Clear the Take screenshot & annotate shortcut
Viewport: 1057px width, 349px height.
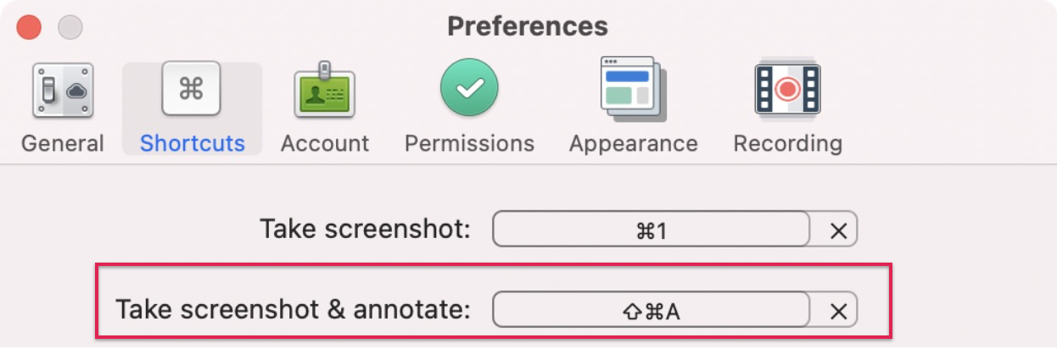coord(838,311)
